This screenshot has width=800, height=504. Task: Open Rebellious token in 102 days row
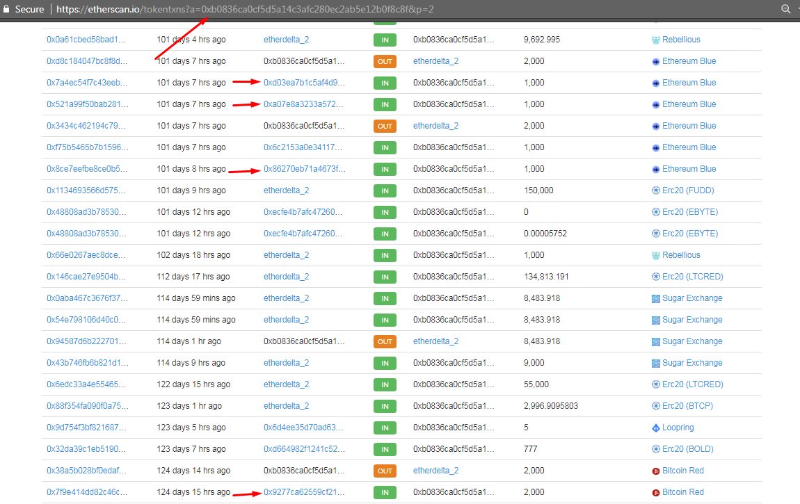(x=681, y=255)
